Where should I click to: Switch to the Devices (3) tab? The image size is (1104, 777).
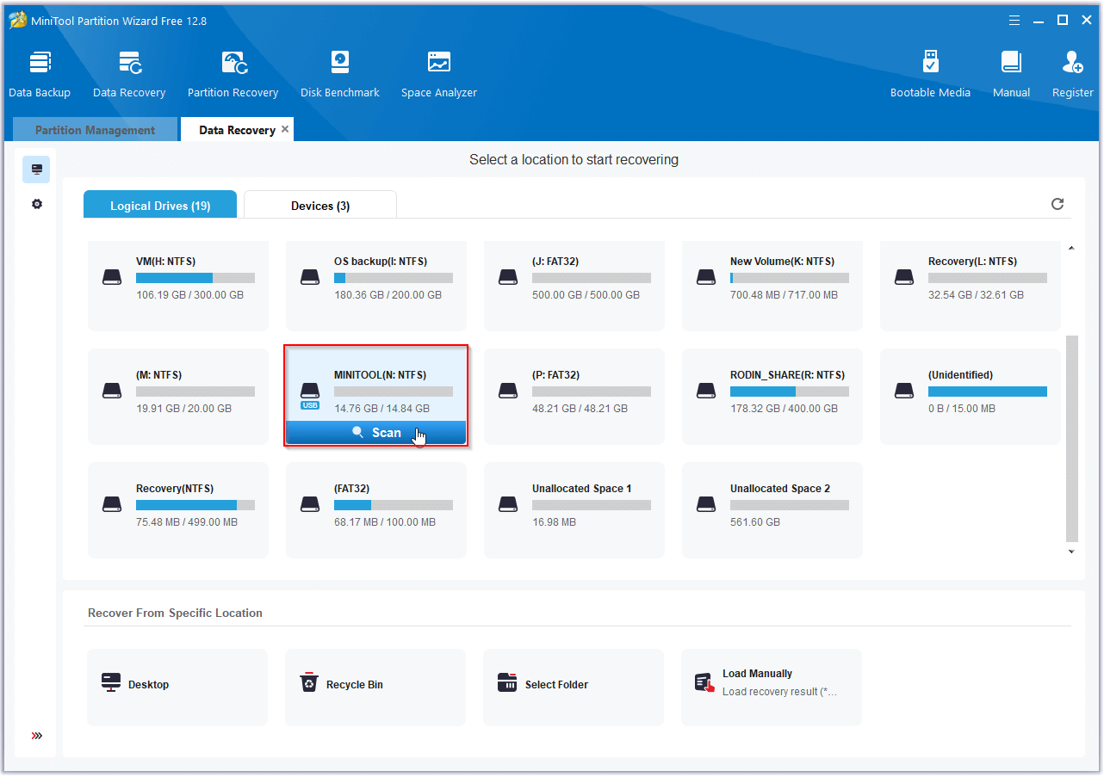click(320, 205)
